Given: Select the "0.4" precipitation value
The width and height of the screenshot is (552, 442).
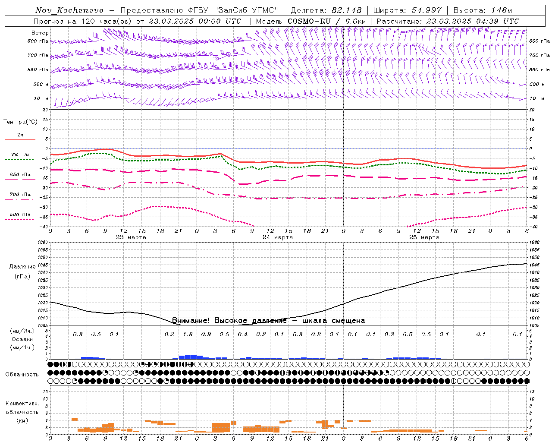Looking at the screenshot, I should click(x=243, y=334).
